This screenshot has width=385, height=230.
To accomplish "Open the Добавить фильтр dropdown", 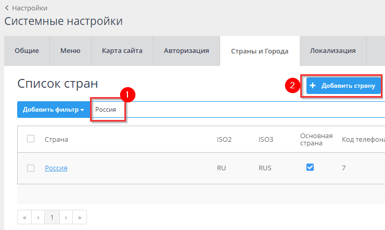I will (x=54, y=110).
